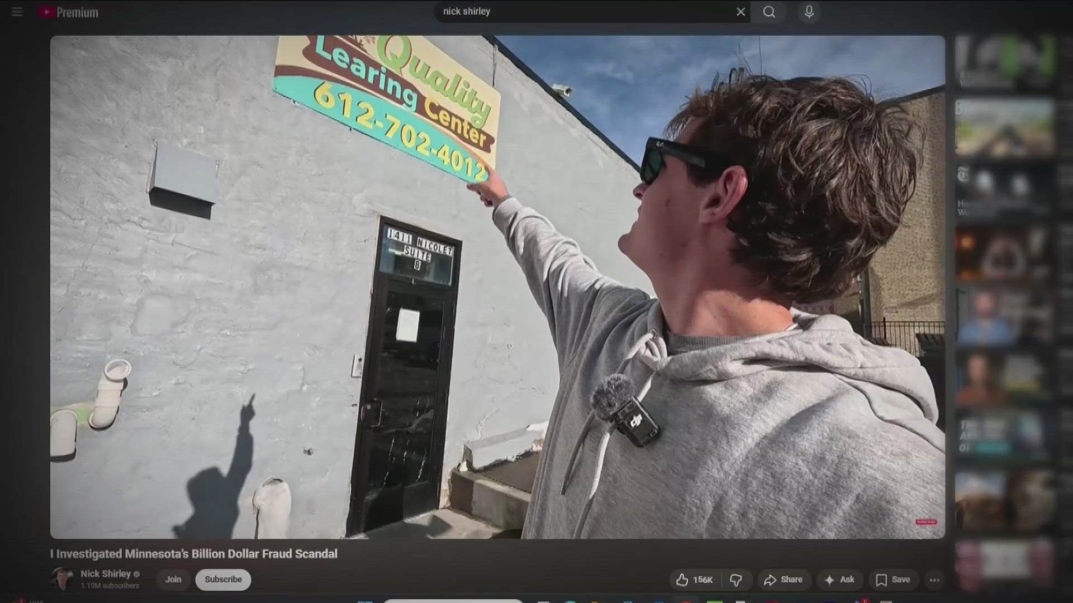Dislike the video with thumbs down
This screenshot has height=603, width=1073.
click(736, 580)
